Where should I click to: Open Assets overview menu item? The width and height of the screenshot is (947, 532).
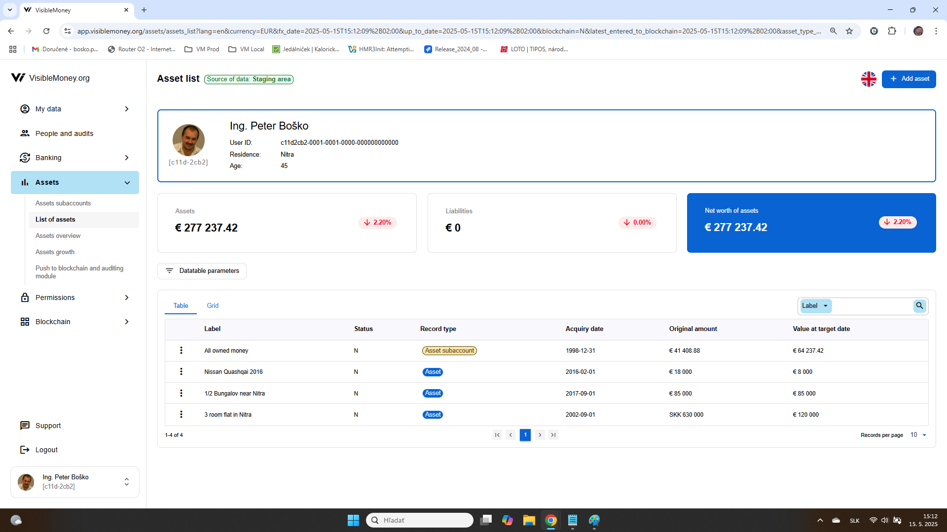click(58, 236)
